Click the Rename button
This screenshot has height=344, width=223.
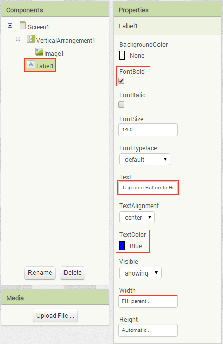pyautogui.click(x=40, y=273)
